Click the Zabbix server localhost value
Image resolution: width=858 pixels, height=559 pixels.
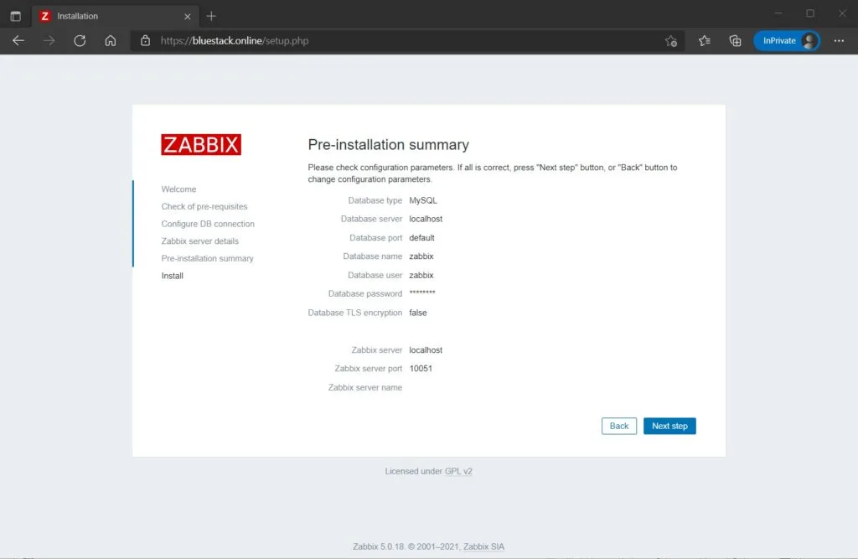426,349
